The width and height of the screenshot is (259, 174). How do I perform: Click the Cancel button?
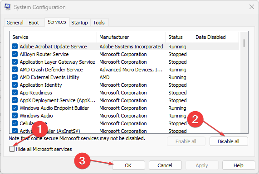165,165
